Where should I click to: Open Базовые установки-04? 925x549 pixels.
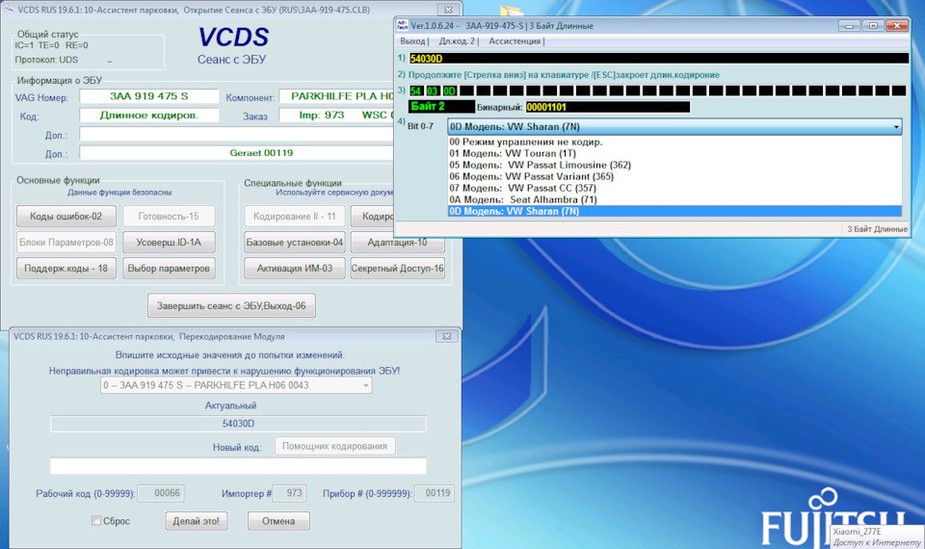point(295,243)
